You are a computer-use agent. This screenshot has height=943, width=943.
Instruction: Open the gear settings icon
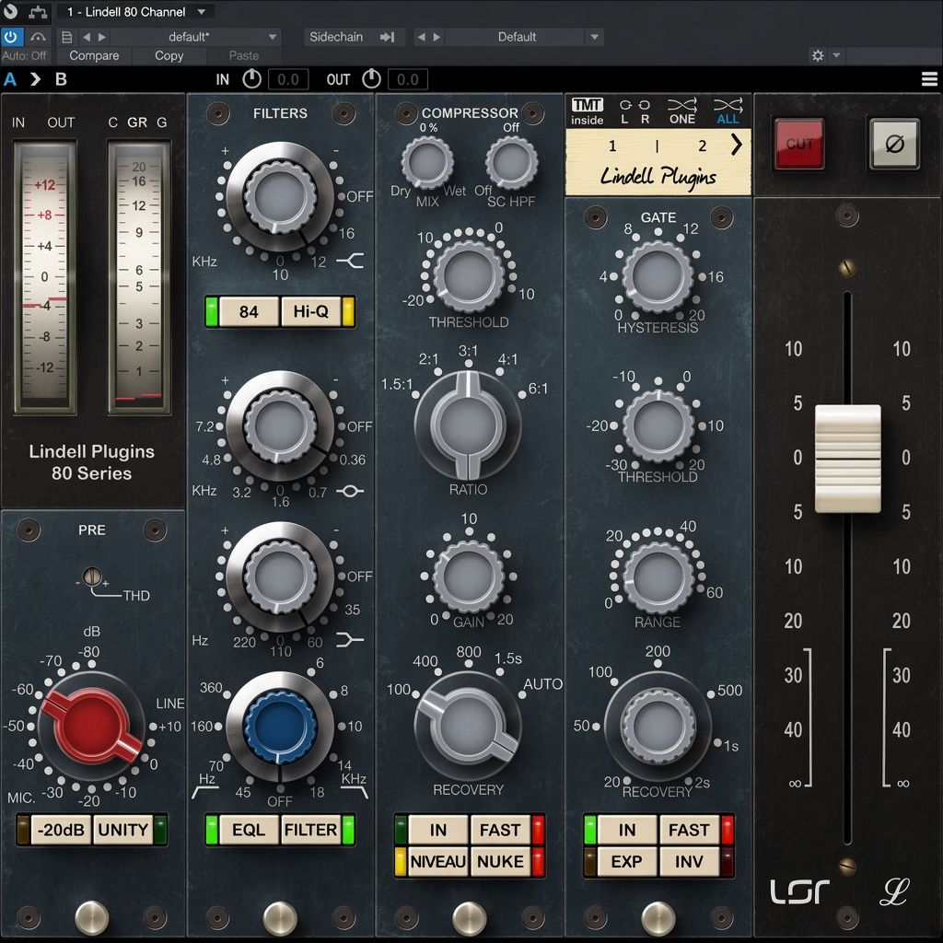818,56
